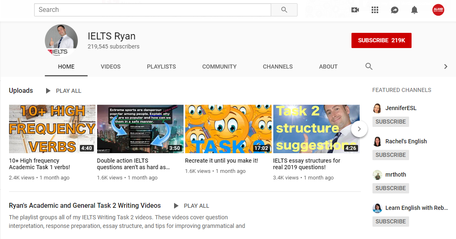Switch to the CHANNELS tab

click(x=278, y=67)
